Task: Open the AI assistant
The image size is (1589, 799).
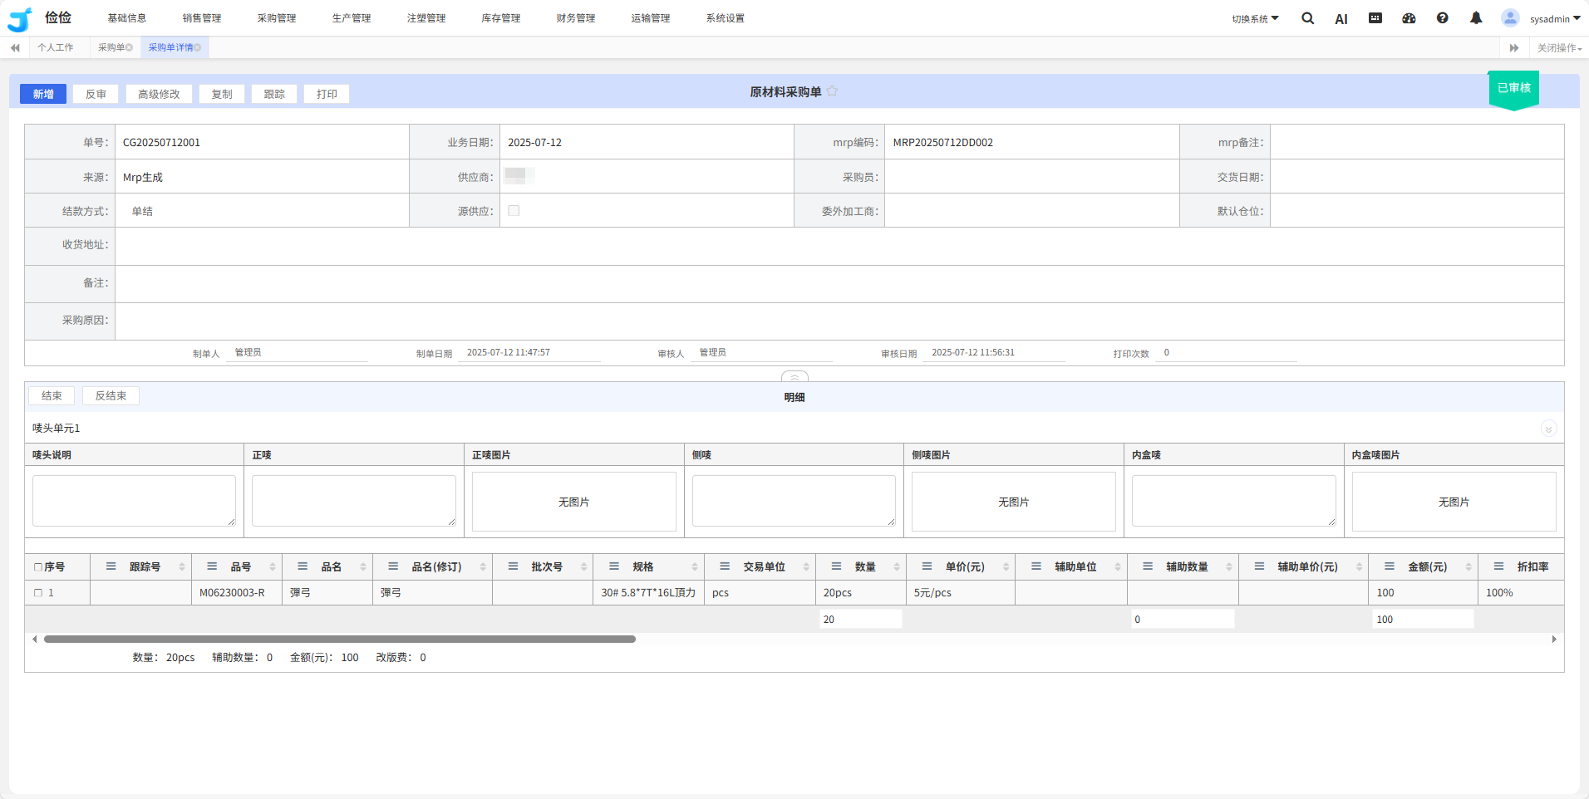Action: [1341, 19]
